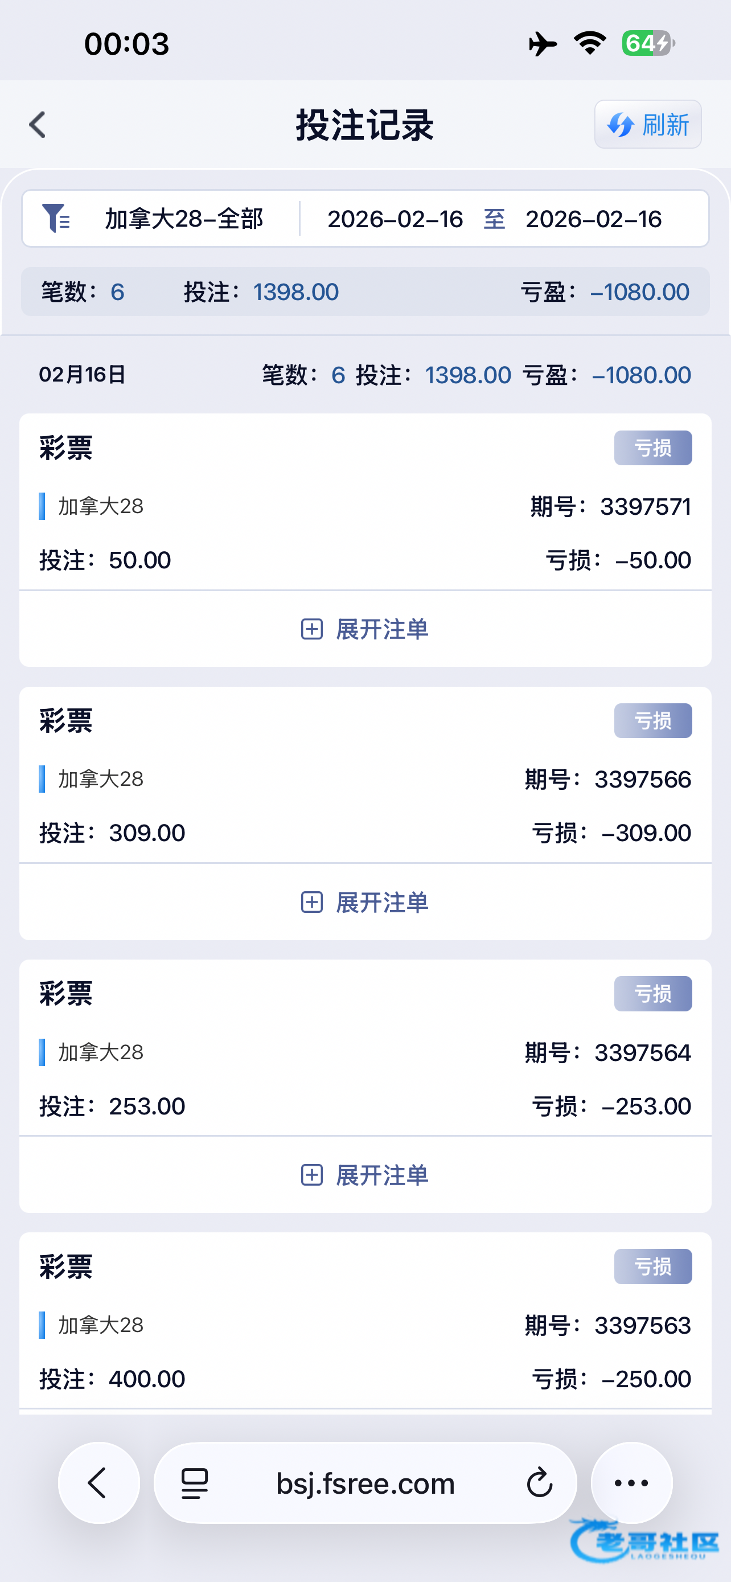Tap the 亏损 badge on issue 3397571

[652, 448]
